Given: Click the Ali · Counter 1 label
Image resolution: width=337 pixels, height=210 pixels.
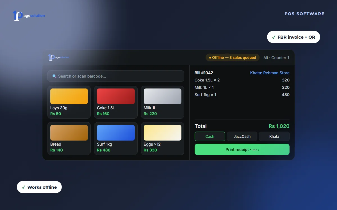Looking at the screenshot, I should click(x=276, y=58).
